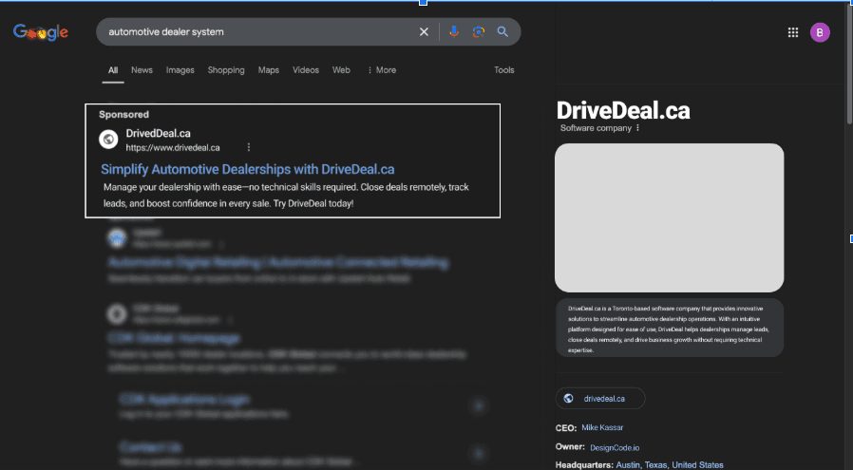Open the DesignCode.io owner link
Viewport: 853px width, 470px height.
click(x=615, y=448)
